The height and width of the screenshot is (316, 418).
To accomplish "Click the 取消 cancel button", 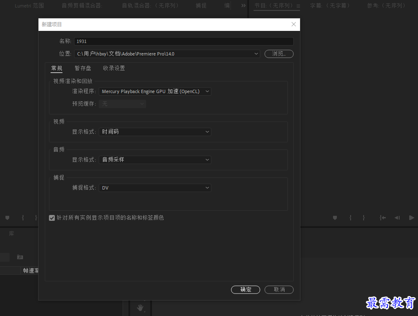I will tap(279, 290).
